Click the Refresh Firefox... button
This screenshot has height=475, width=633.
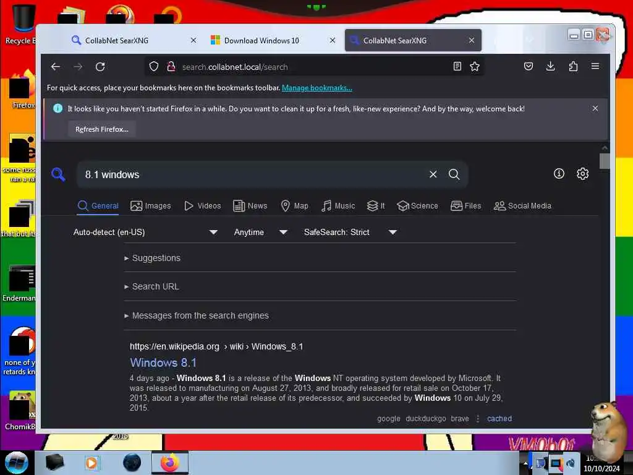pyautogui.click(x=102, y=129)
